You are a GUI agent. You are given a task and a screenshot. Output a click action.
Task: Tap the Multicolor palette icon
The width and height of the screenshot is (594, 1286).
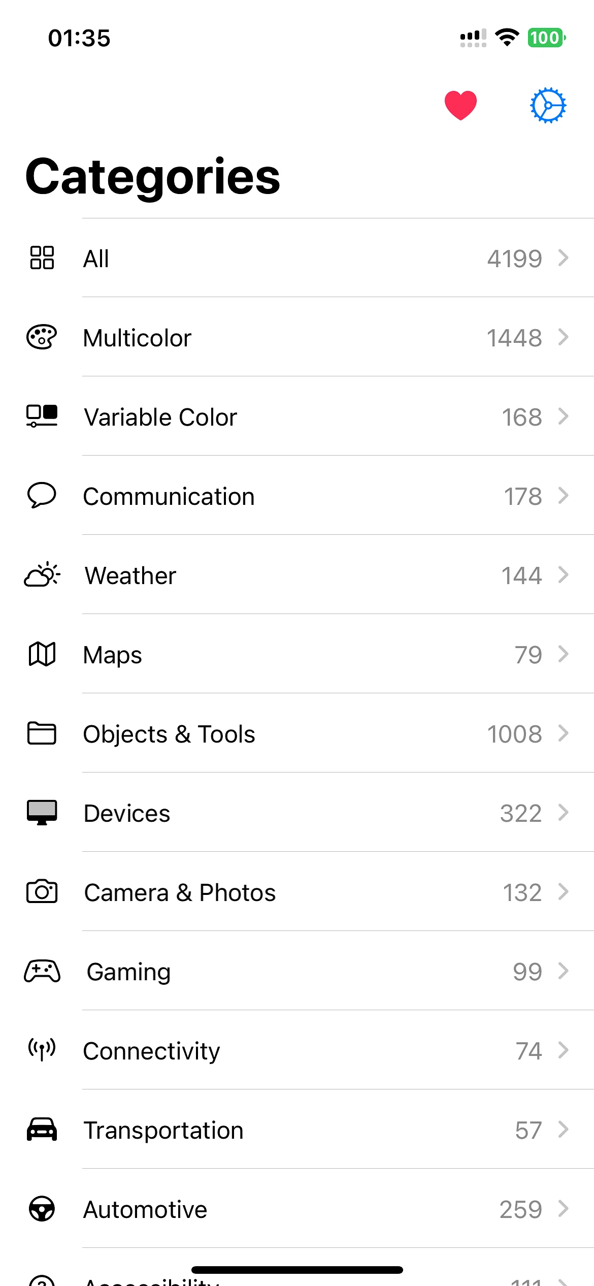pyautogui.click(x=42, y=337)
